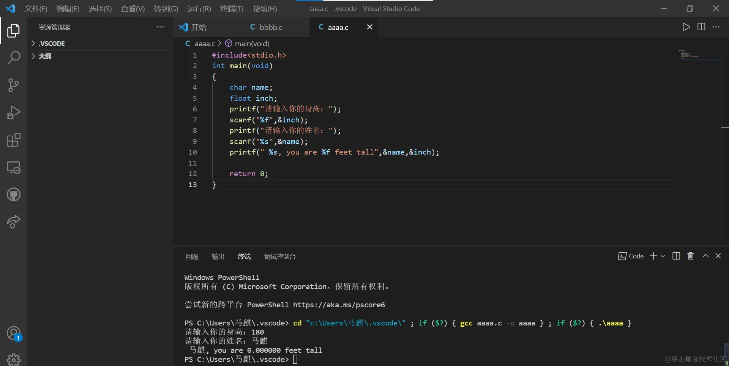Click '#include<stdio.h>' on line 1
This screenshot has height=366, width=729.
[x=249, y=55]
